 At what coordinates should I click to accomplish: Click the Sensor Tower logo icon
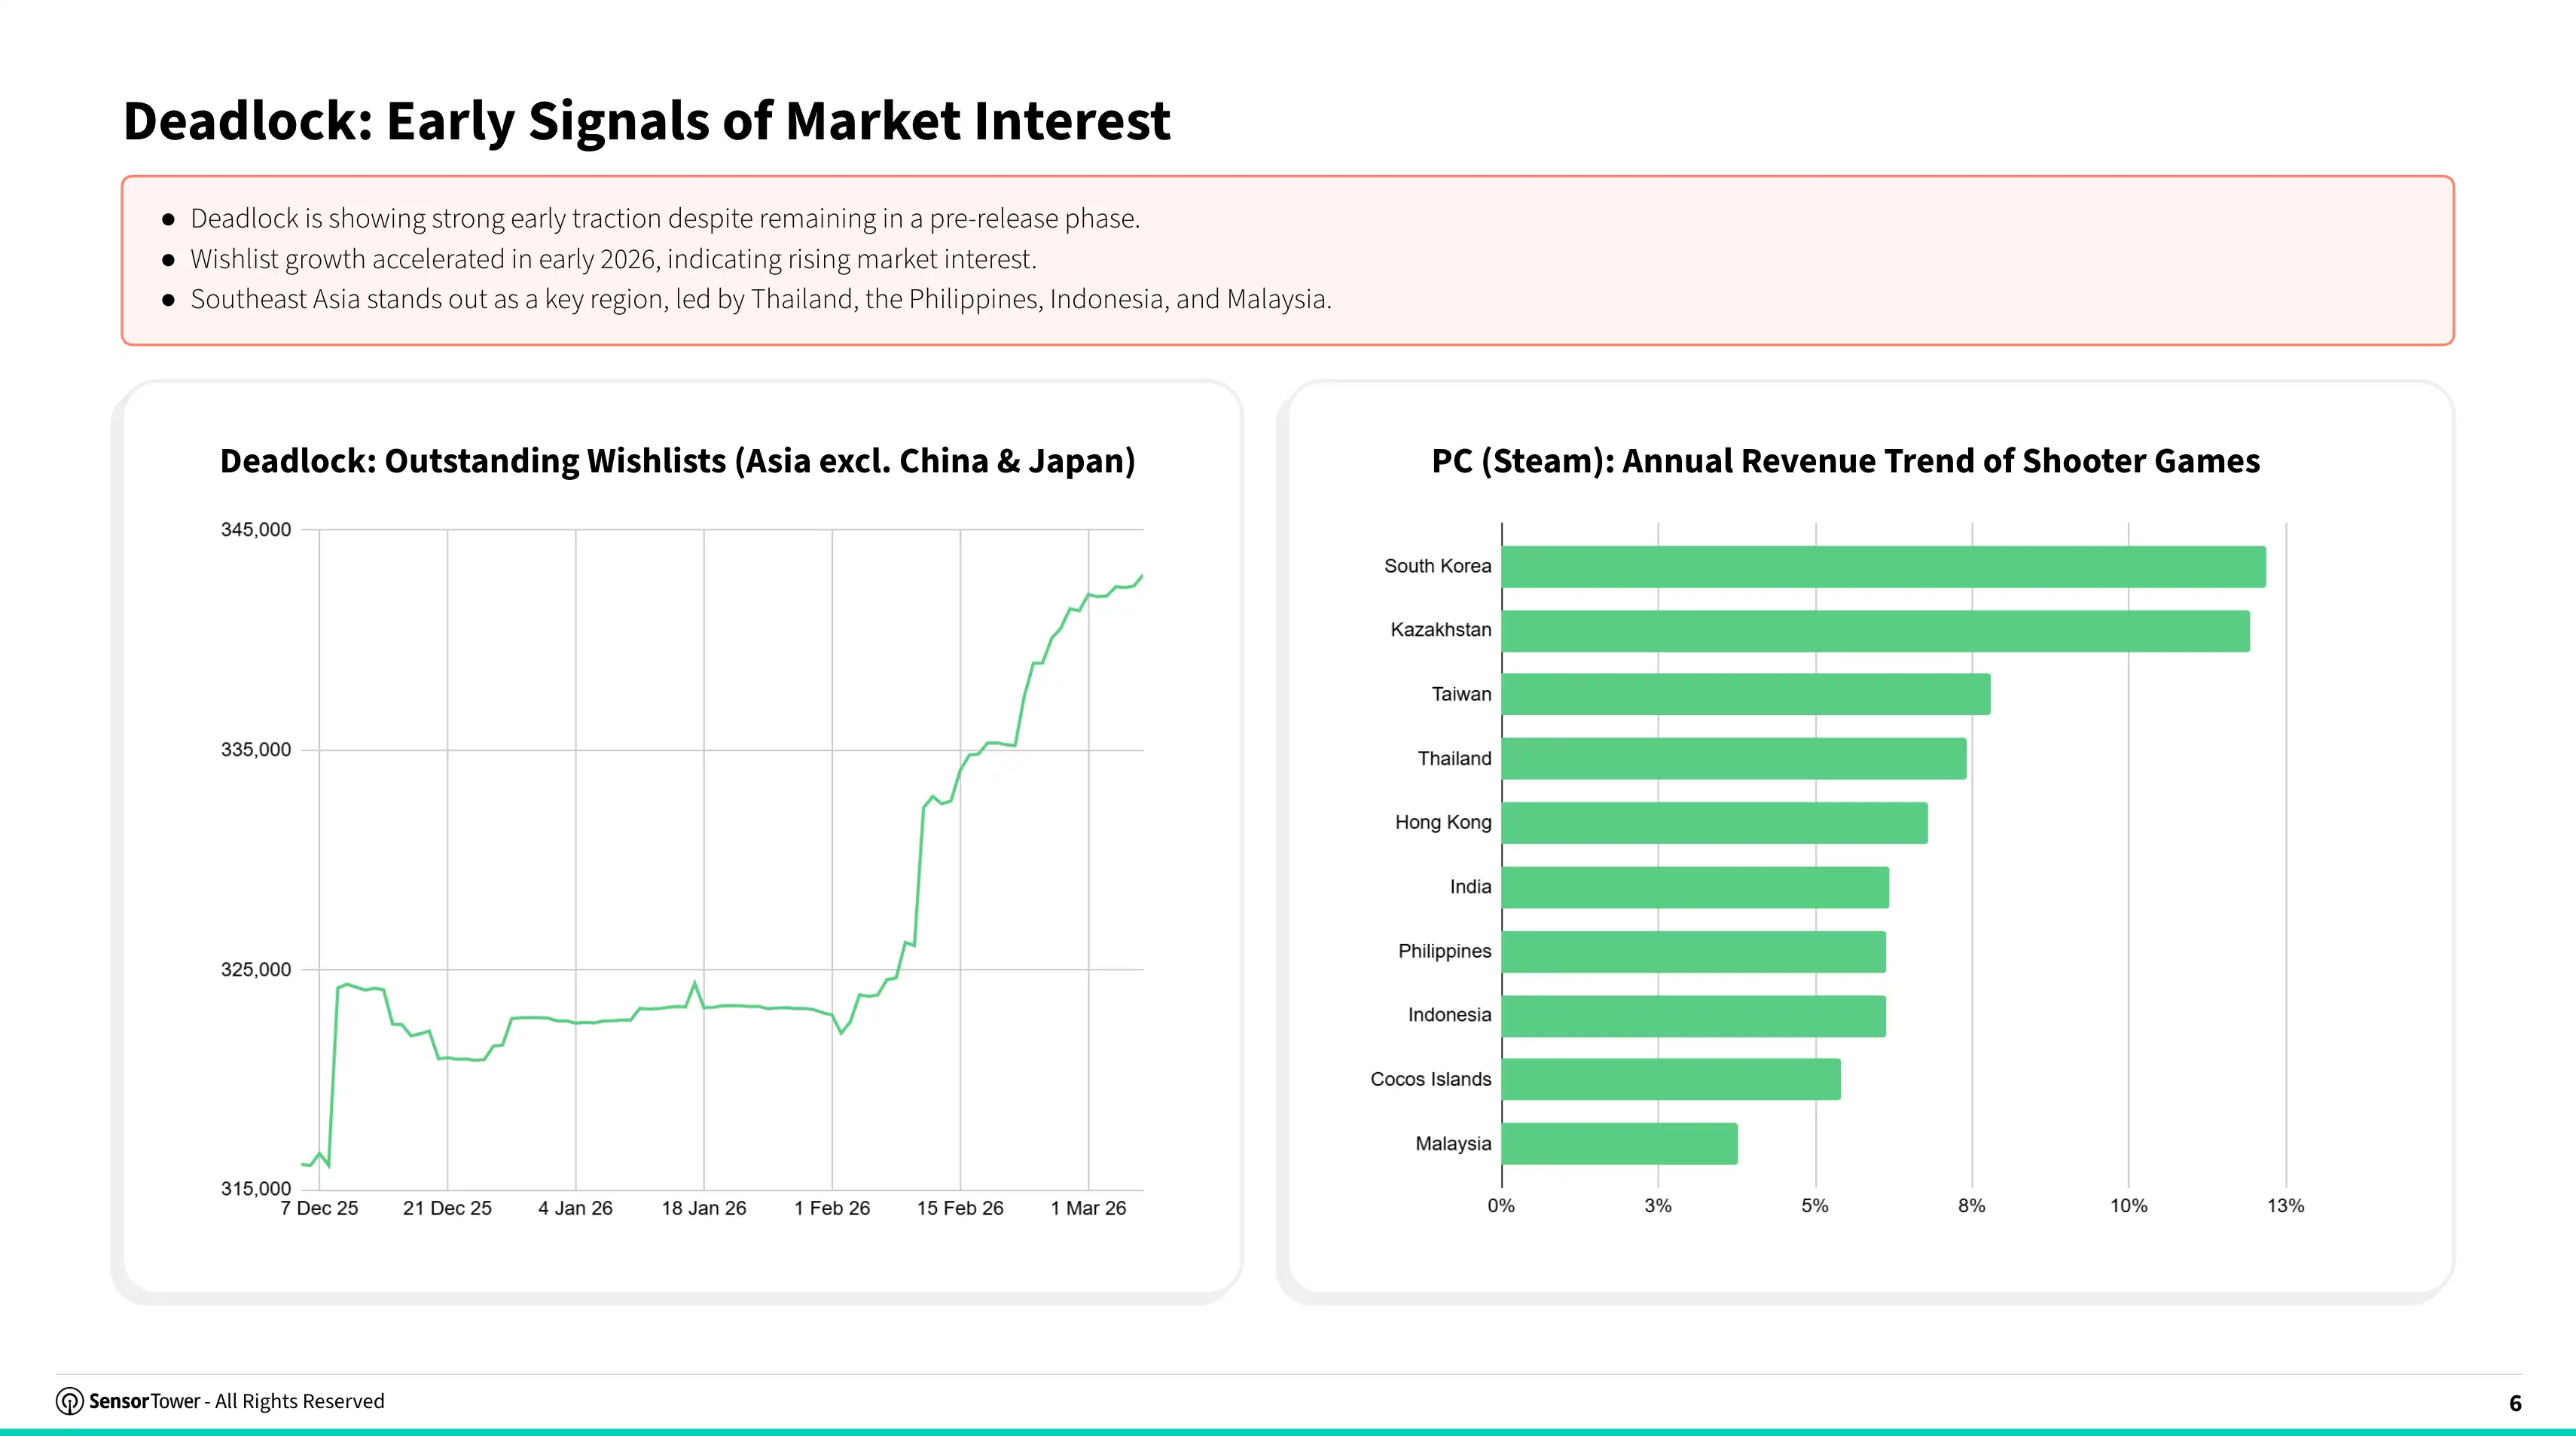[69, 1401]
